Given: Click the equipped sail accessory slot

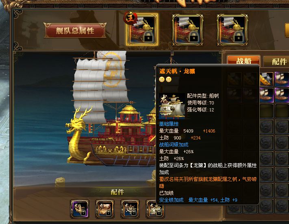Looking at the screenshot, I should click(154, 209).
